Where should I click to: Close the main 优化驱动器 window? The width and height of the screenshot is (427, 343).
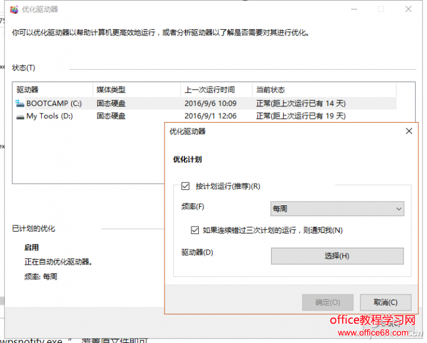tap(408, 9)
